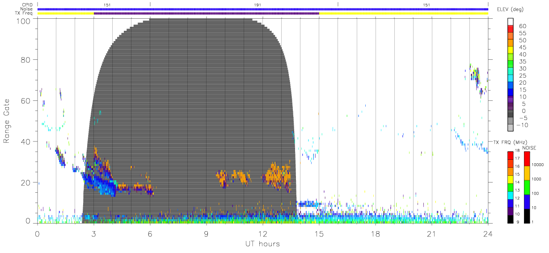This screenshot has width=549, height=253.
Task: Pick the cyan 20-25 swatch in ELEV colorbar
Action: click(511, 78)
